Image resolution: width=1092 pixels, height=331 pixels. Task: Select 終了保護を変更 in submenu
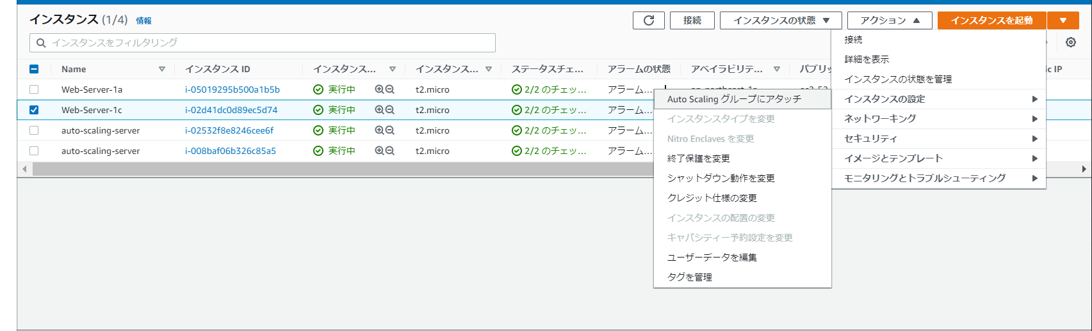point(742,158)
